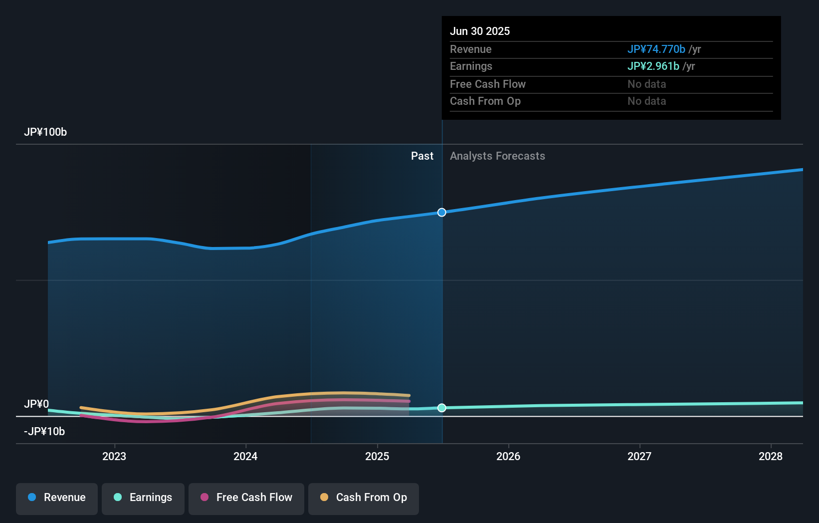This screenshot has width=819, height=523.
Task: Click the JP¥74.770b Revenue value link
Action: (656, 49)
